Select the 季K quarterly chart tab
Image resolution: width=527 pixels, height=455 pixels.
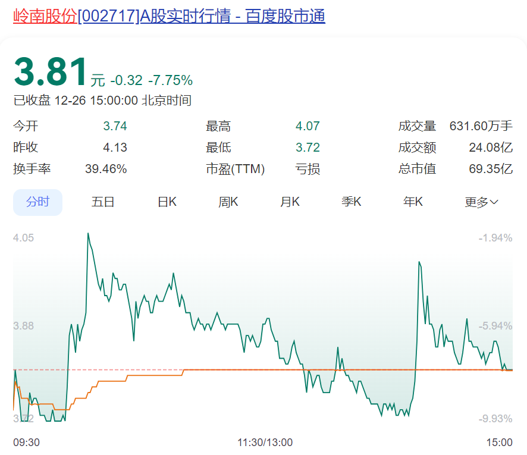coord(352,202)
